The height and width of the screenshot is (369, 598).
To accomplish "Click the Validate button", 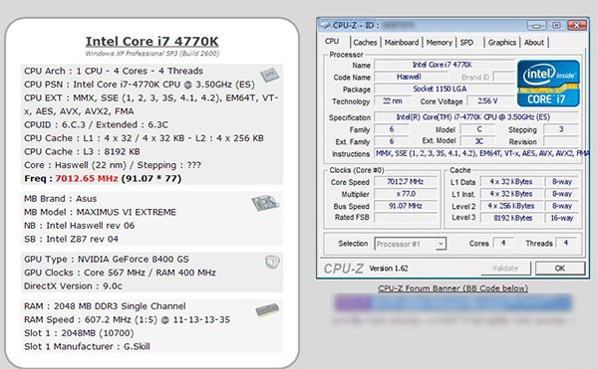I will tap(505, 269).
